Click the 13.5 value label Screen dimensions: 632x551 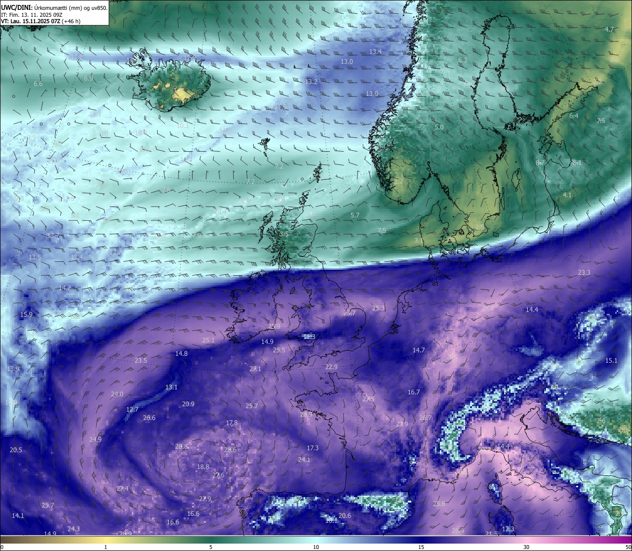[x=35, y=257]
